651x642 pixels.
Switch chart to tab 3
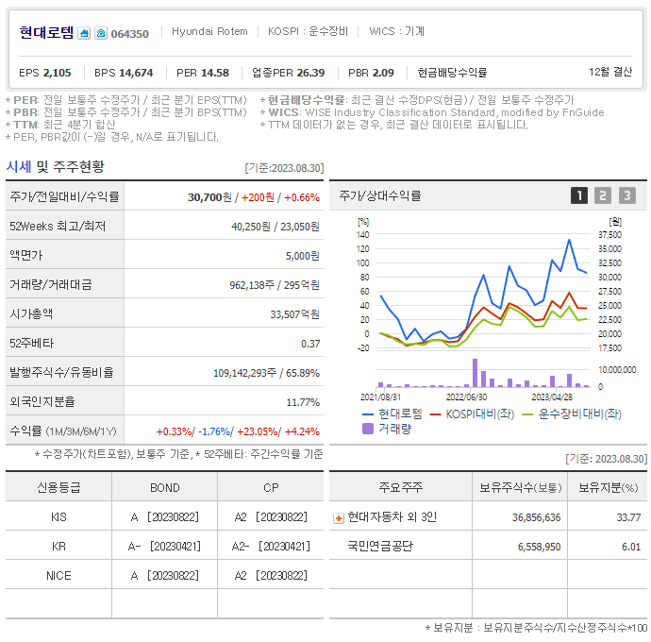pos(627,195)
